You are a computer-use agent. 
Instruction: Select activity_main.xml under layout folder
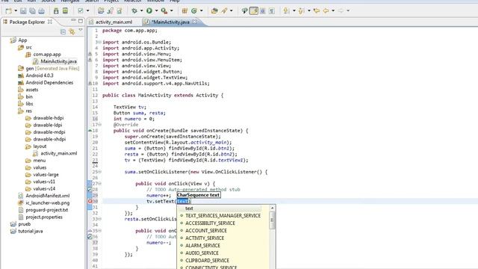coord(58,153)
